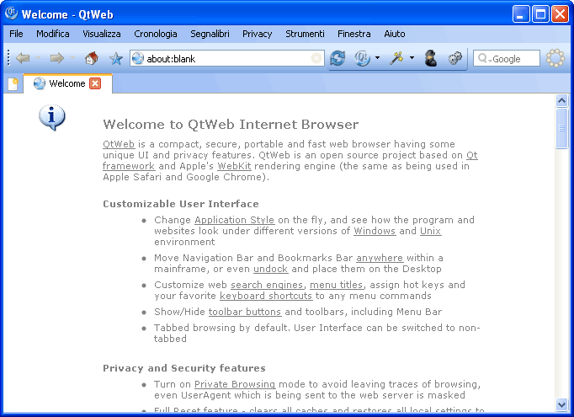The height and width of the screenshot is (417, 574).
Task: Click the QtWeb title bar app icon
Action: [12, 13]
